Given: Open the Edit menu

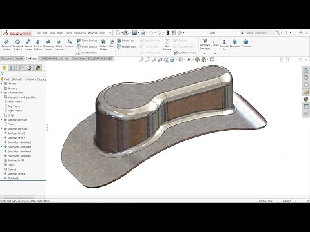Looking at the screenshot, I should pos(45,33).
